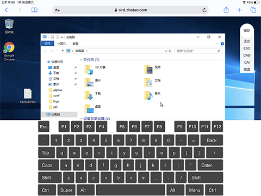
Task: Open the File ribbon tab
Action: point(47,44)
